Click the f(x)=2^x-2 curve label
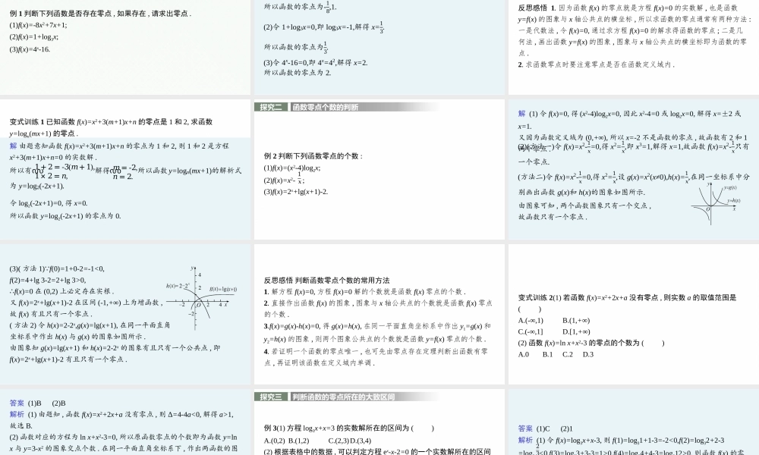 (178, 285)
